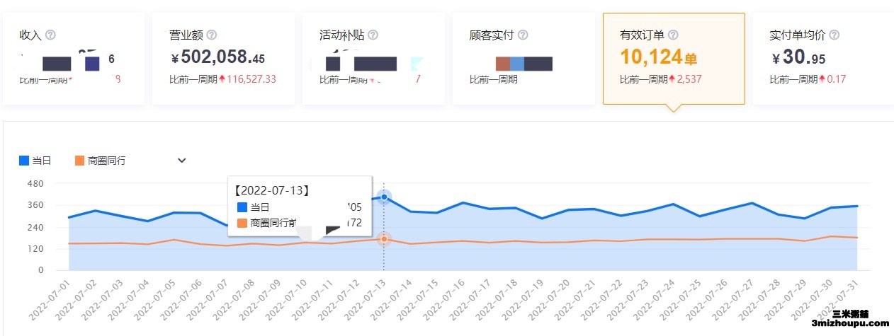Select the 营业额 metric card
The width and height of the screenshot is (894, 336).
(223, 59)
